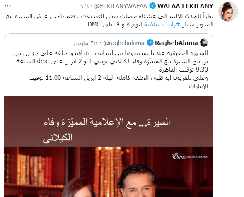Click Wafaa Elkilany's main tweet text

pyautogui.click(x=109, y=20)
